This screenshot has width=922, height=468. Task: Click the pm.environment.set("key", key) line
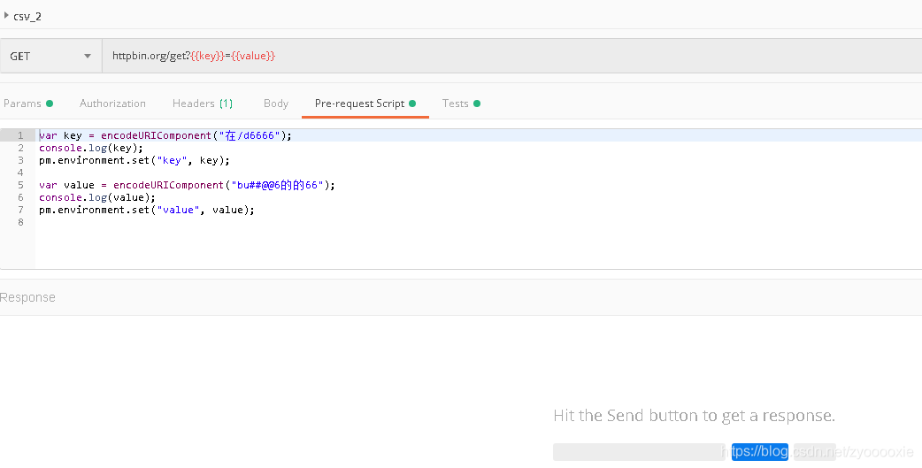[x=134, y=160]
